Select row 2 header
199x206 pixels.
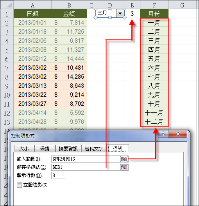pos(7,23)
